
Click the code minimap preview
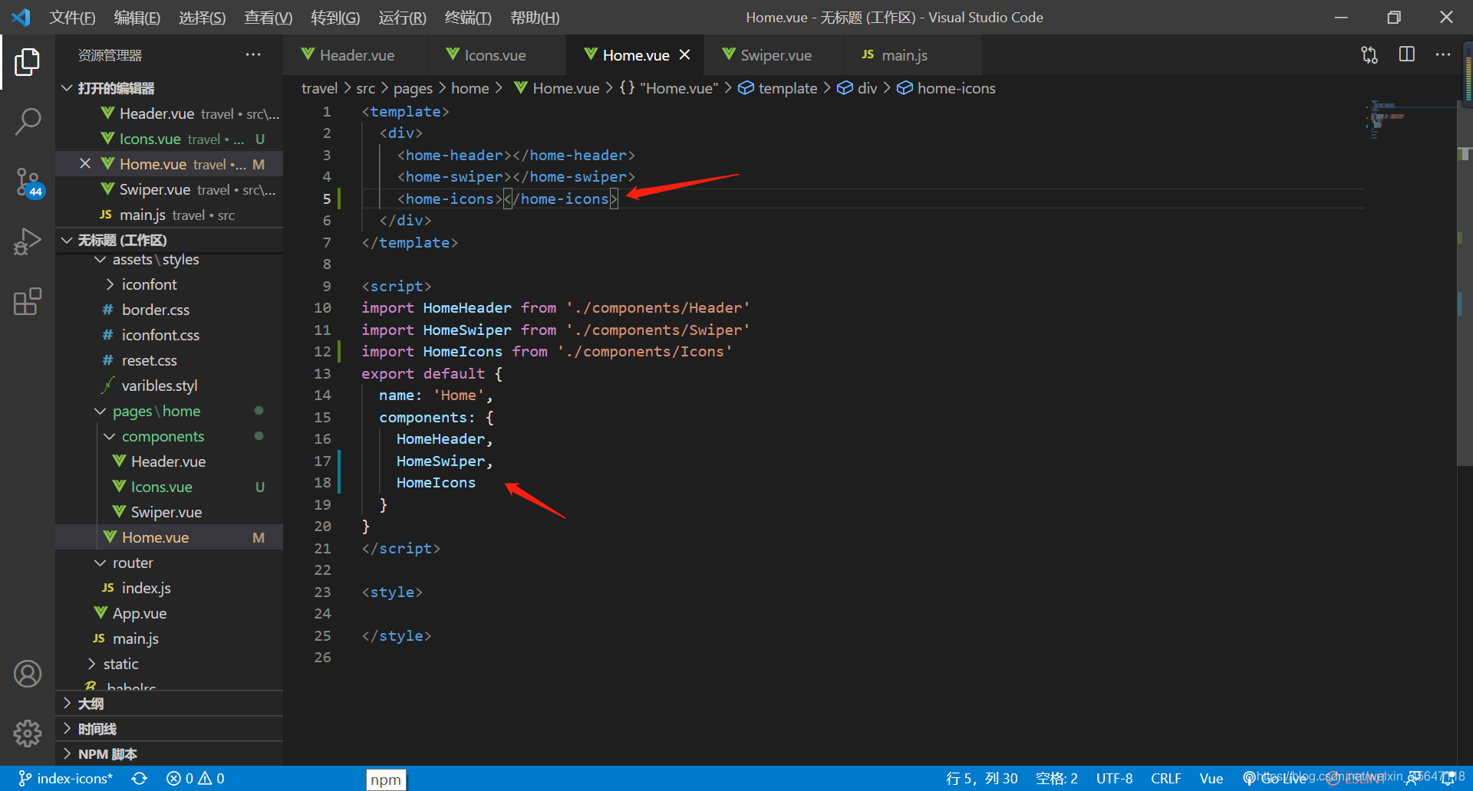[x=1410, y=120]
